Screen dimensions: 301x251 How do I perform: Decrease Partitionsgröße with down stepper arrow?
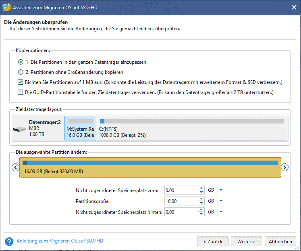tap(201, 203)
